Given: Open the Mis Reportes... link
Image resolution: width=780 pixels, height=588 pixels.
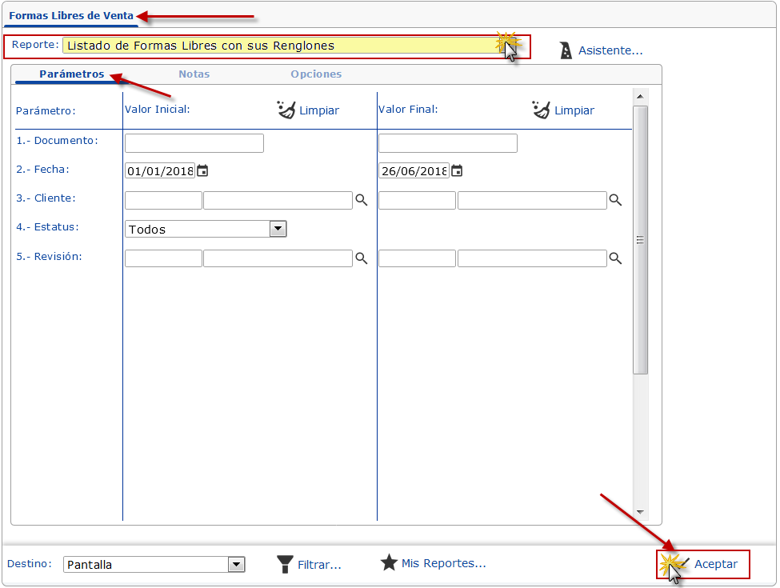Looking at the screenshot, I should coord(444,563).
